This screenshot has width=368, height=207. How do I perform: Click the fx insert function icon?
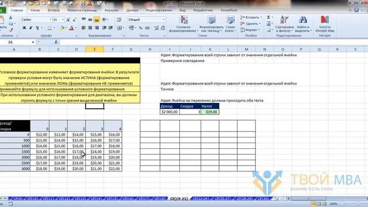56,42
